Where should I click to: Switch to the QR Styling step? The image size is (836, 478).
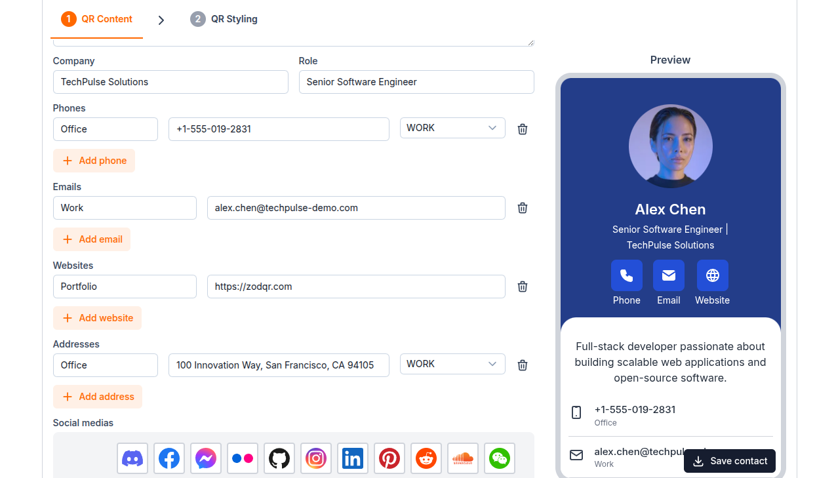pos(224,19)
